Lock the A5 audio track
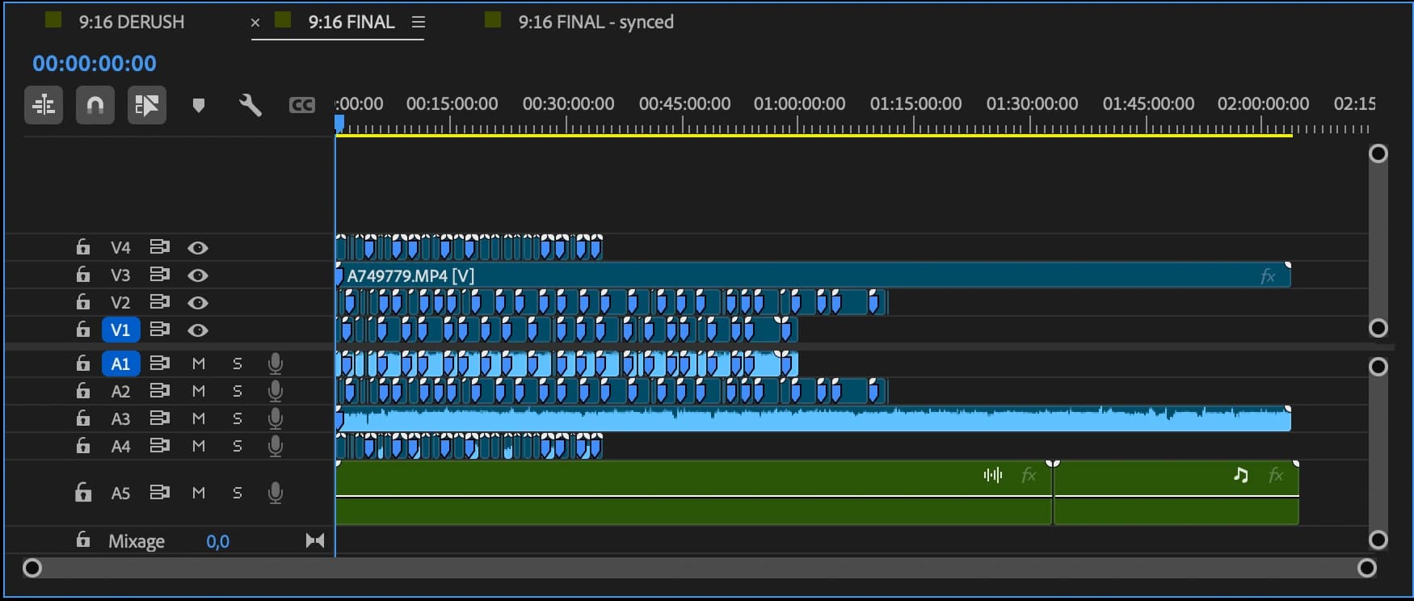 (x=82, y=492)
